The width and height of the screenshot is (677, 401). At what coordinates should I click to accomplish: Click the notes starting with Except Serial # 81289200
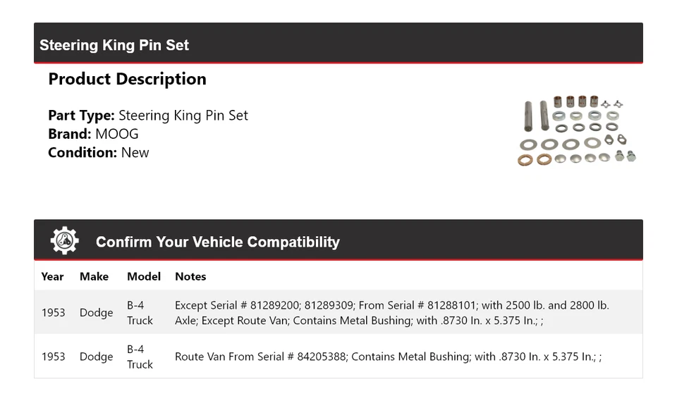coord(391,312)
